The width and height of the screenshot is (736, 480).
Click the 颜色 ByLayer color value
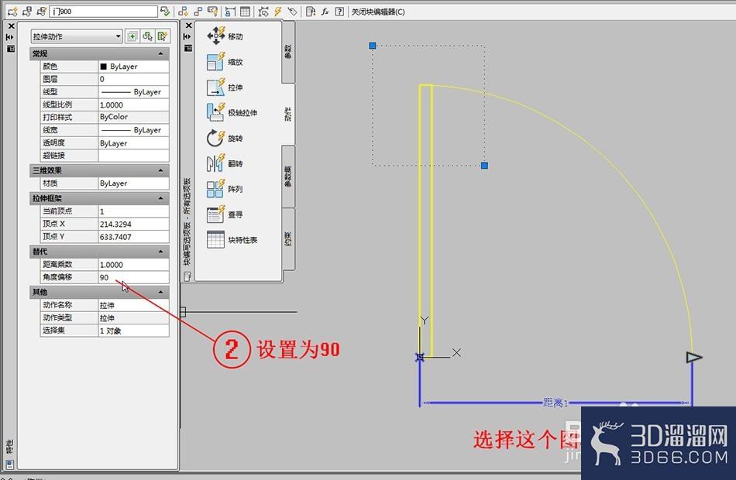[x=133, y=67]
